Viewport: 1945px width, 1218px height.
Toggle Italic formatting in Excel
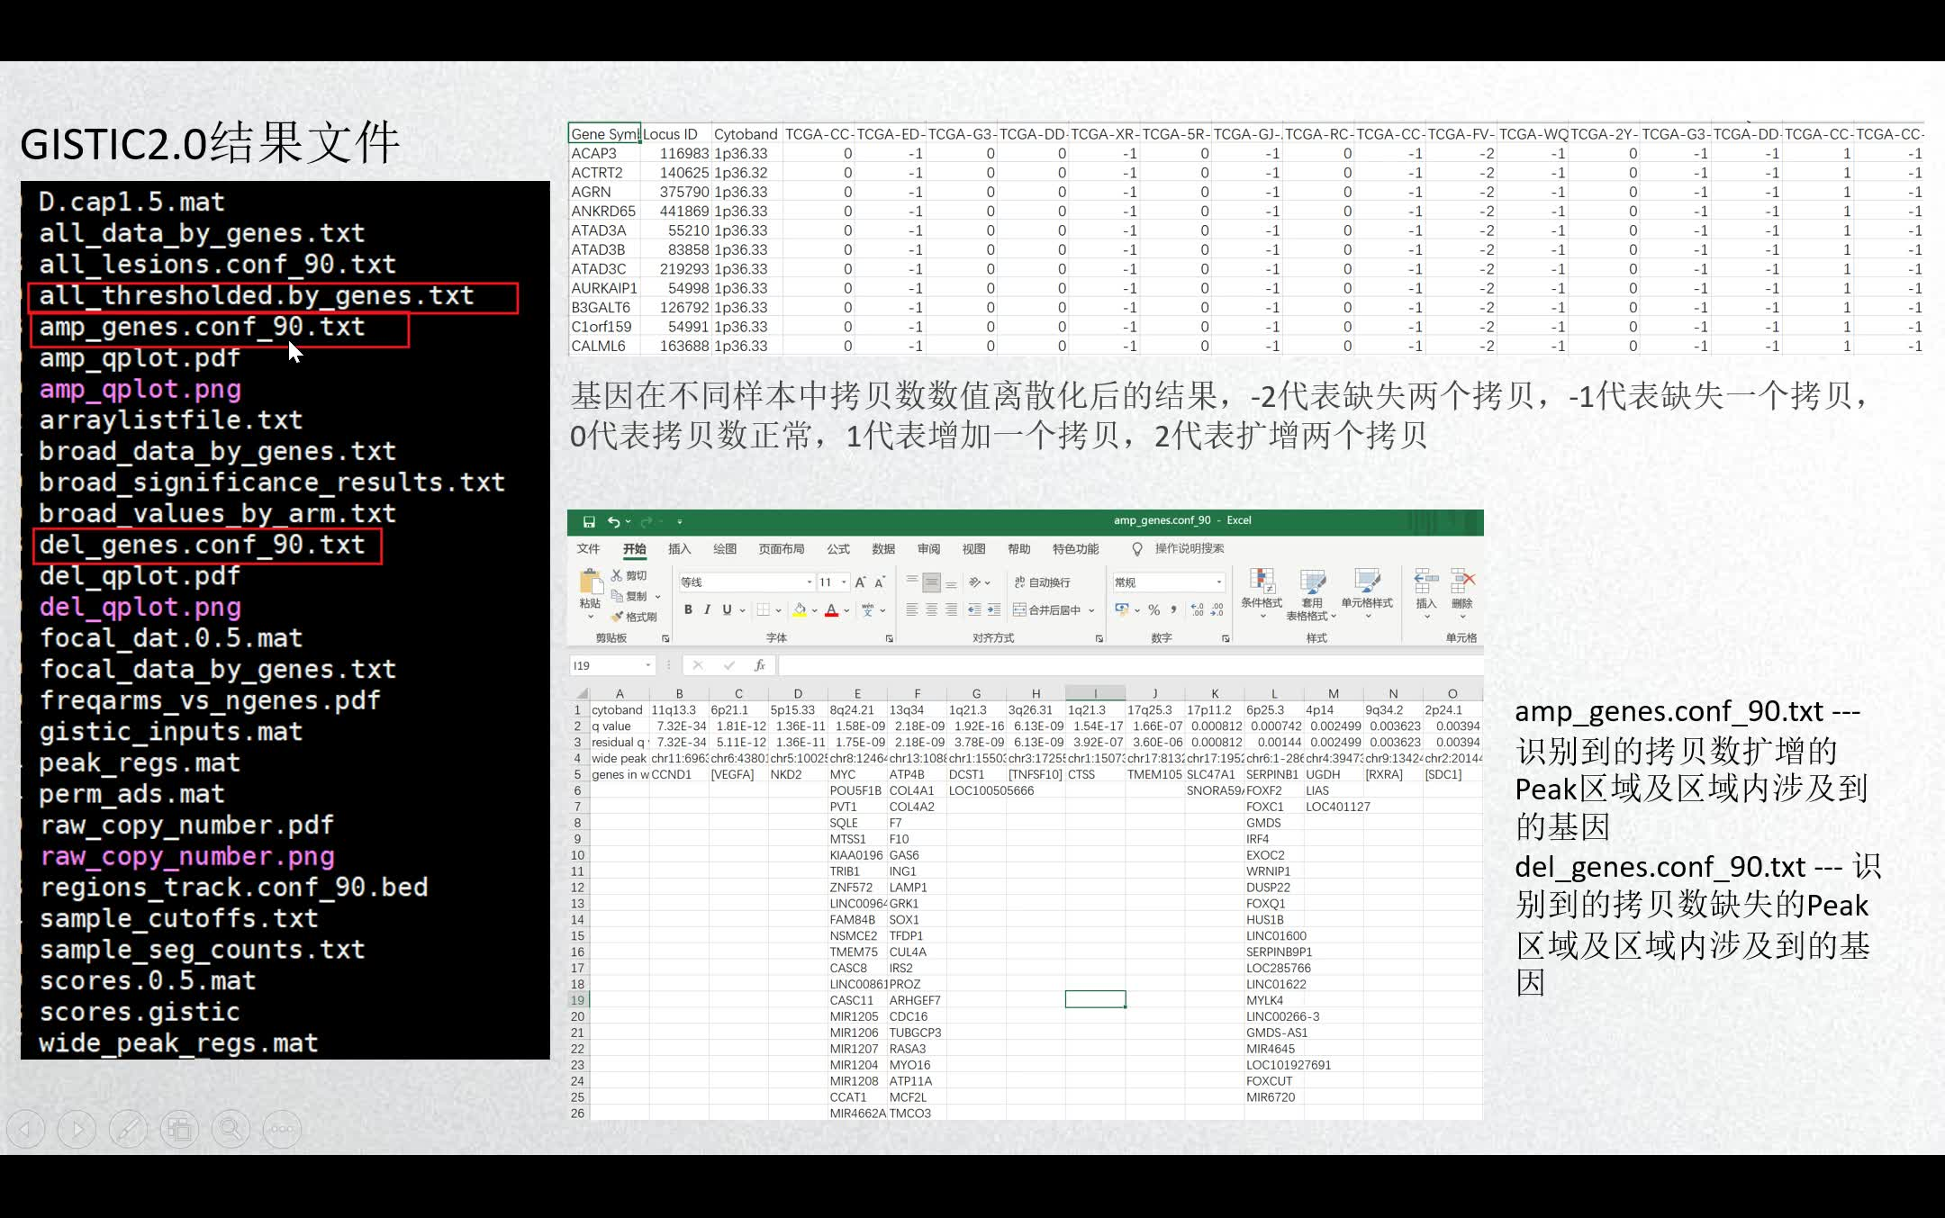[708, 609]
